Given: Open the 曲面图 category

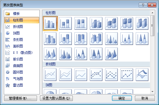Looking at the screenshot, I should pos(22,66).
